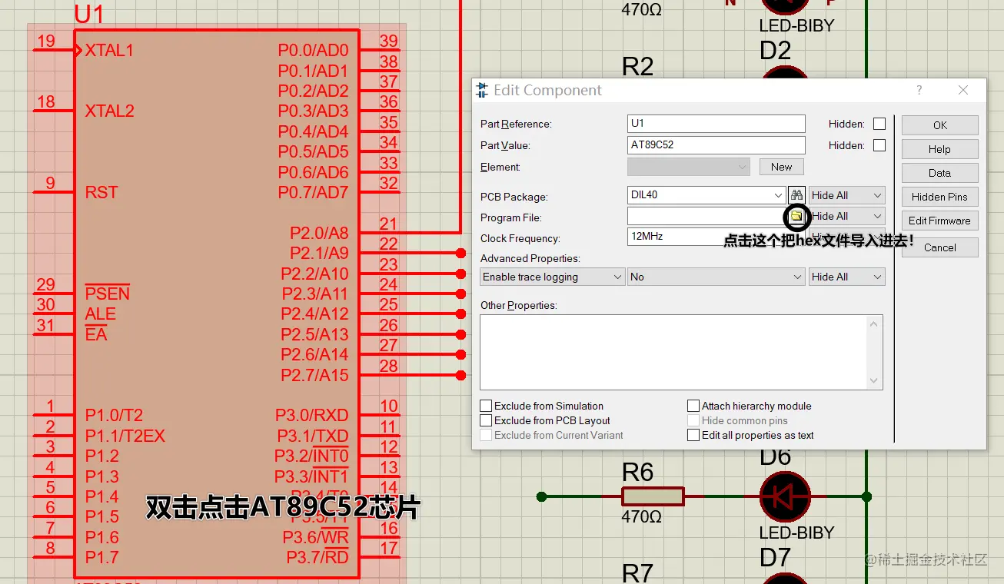This screenshot has height=584, width=1004.
Task: Open the PCB Package DIL40 dropdown
Action: click(x=778, y=195)
